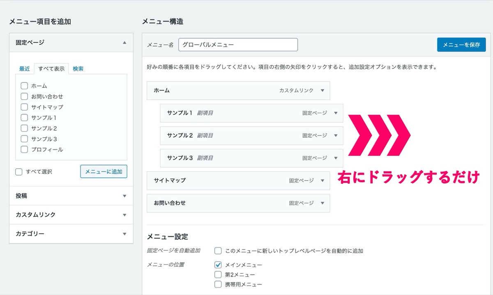The image size is (493, 295).
Task: Select the サンプル2 sub-item bar
Action: tap(251, 135)
